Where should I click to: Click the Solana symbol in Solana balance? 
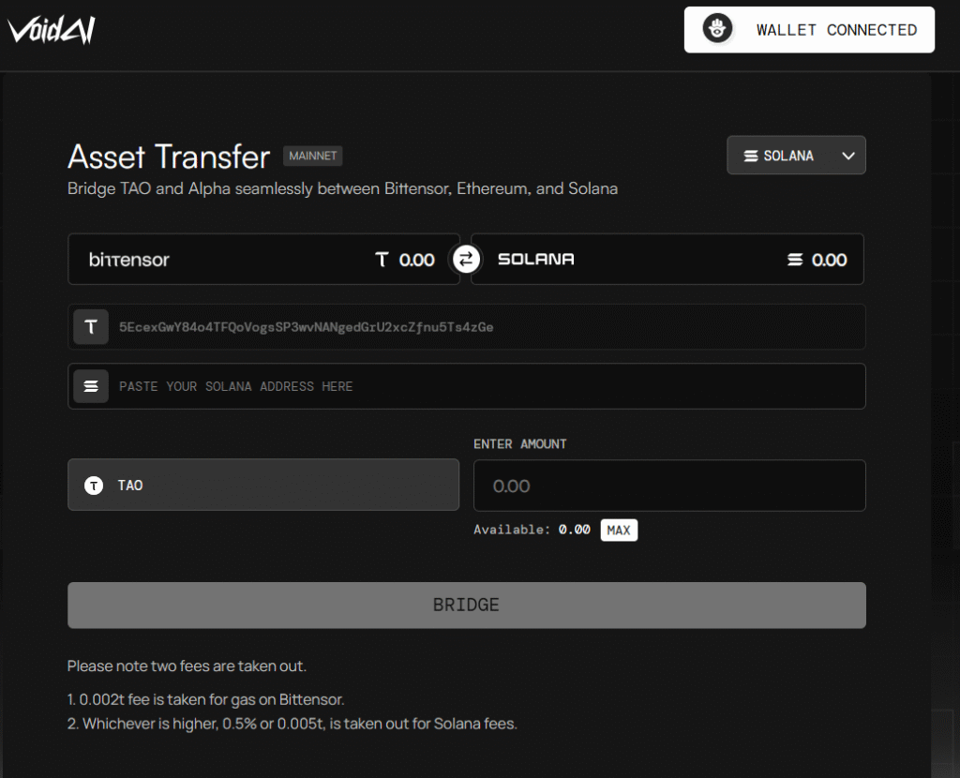click(x=795, y=260)
